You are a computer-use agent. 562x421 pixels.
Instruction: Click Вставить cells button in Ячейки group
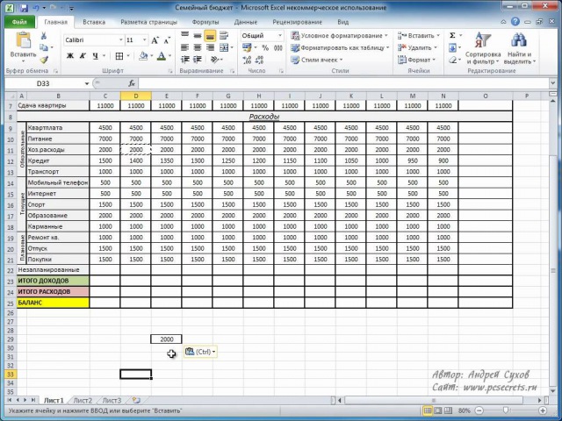pyautogui.click(x=419, y=35)
